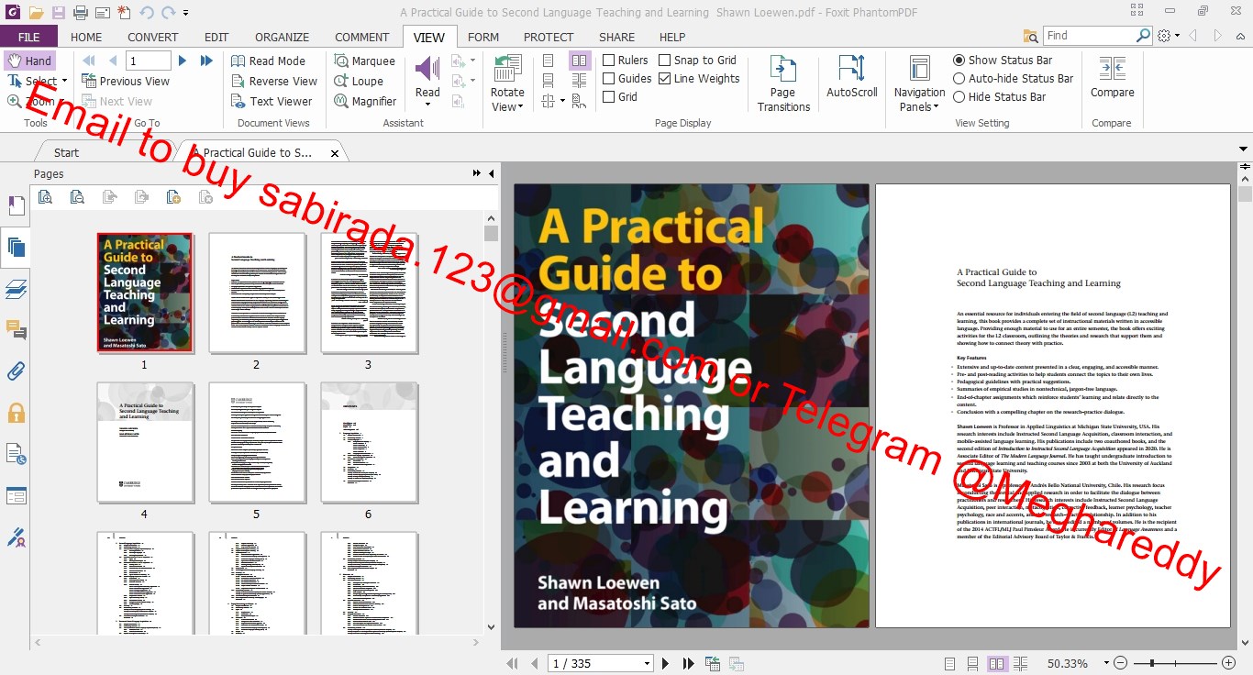The width and height of the screenshot is (1253, 675).
Task: Toggle continuous facing view in status bar
Action: (x=1019, y=663)
